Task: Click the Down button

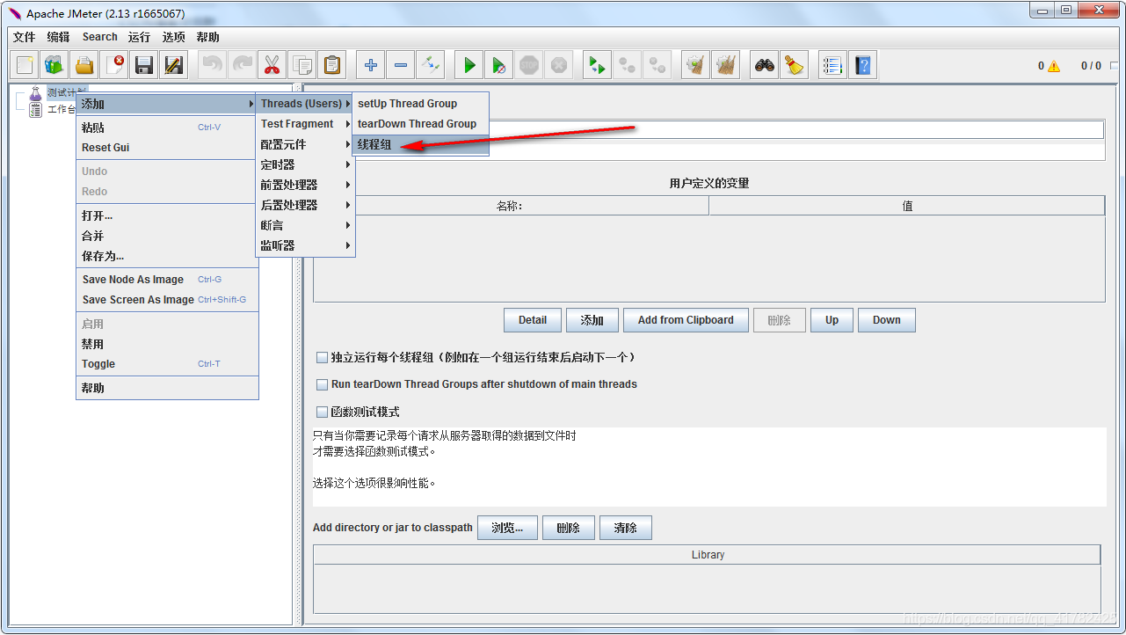Action: tap(887, 320)
